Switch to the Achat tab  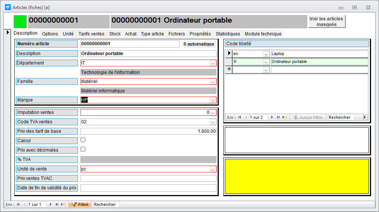(x=130, y=34)
